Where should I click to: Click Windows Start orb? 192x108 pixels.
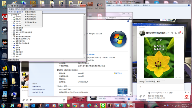click(x=3, y=106)
